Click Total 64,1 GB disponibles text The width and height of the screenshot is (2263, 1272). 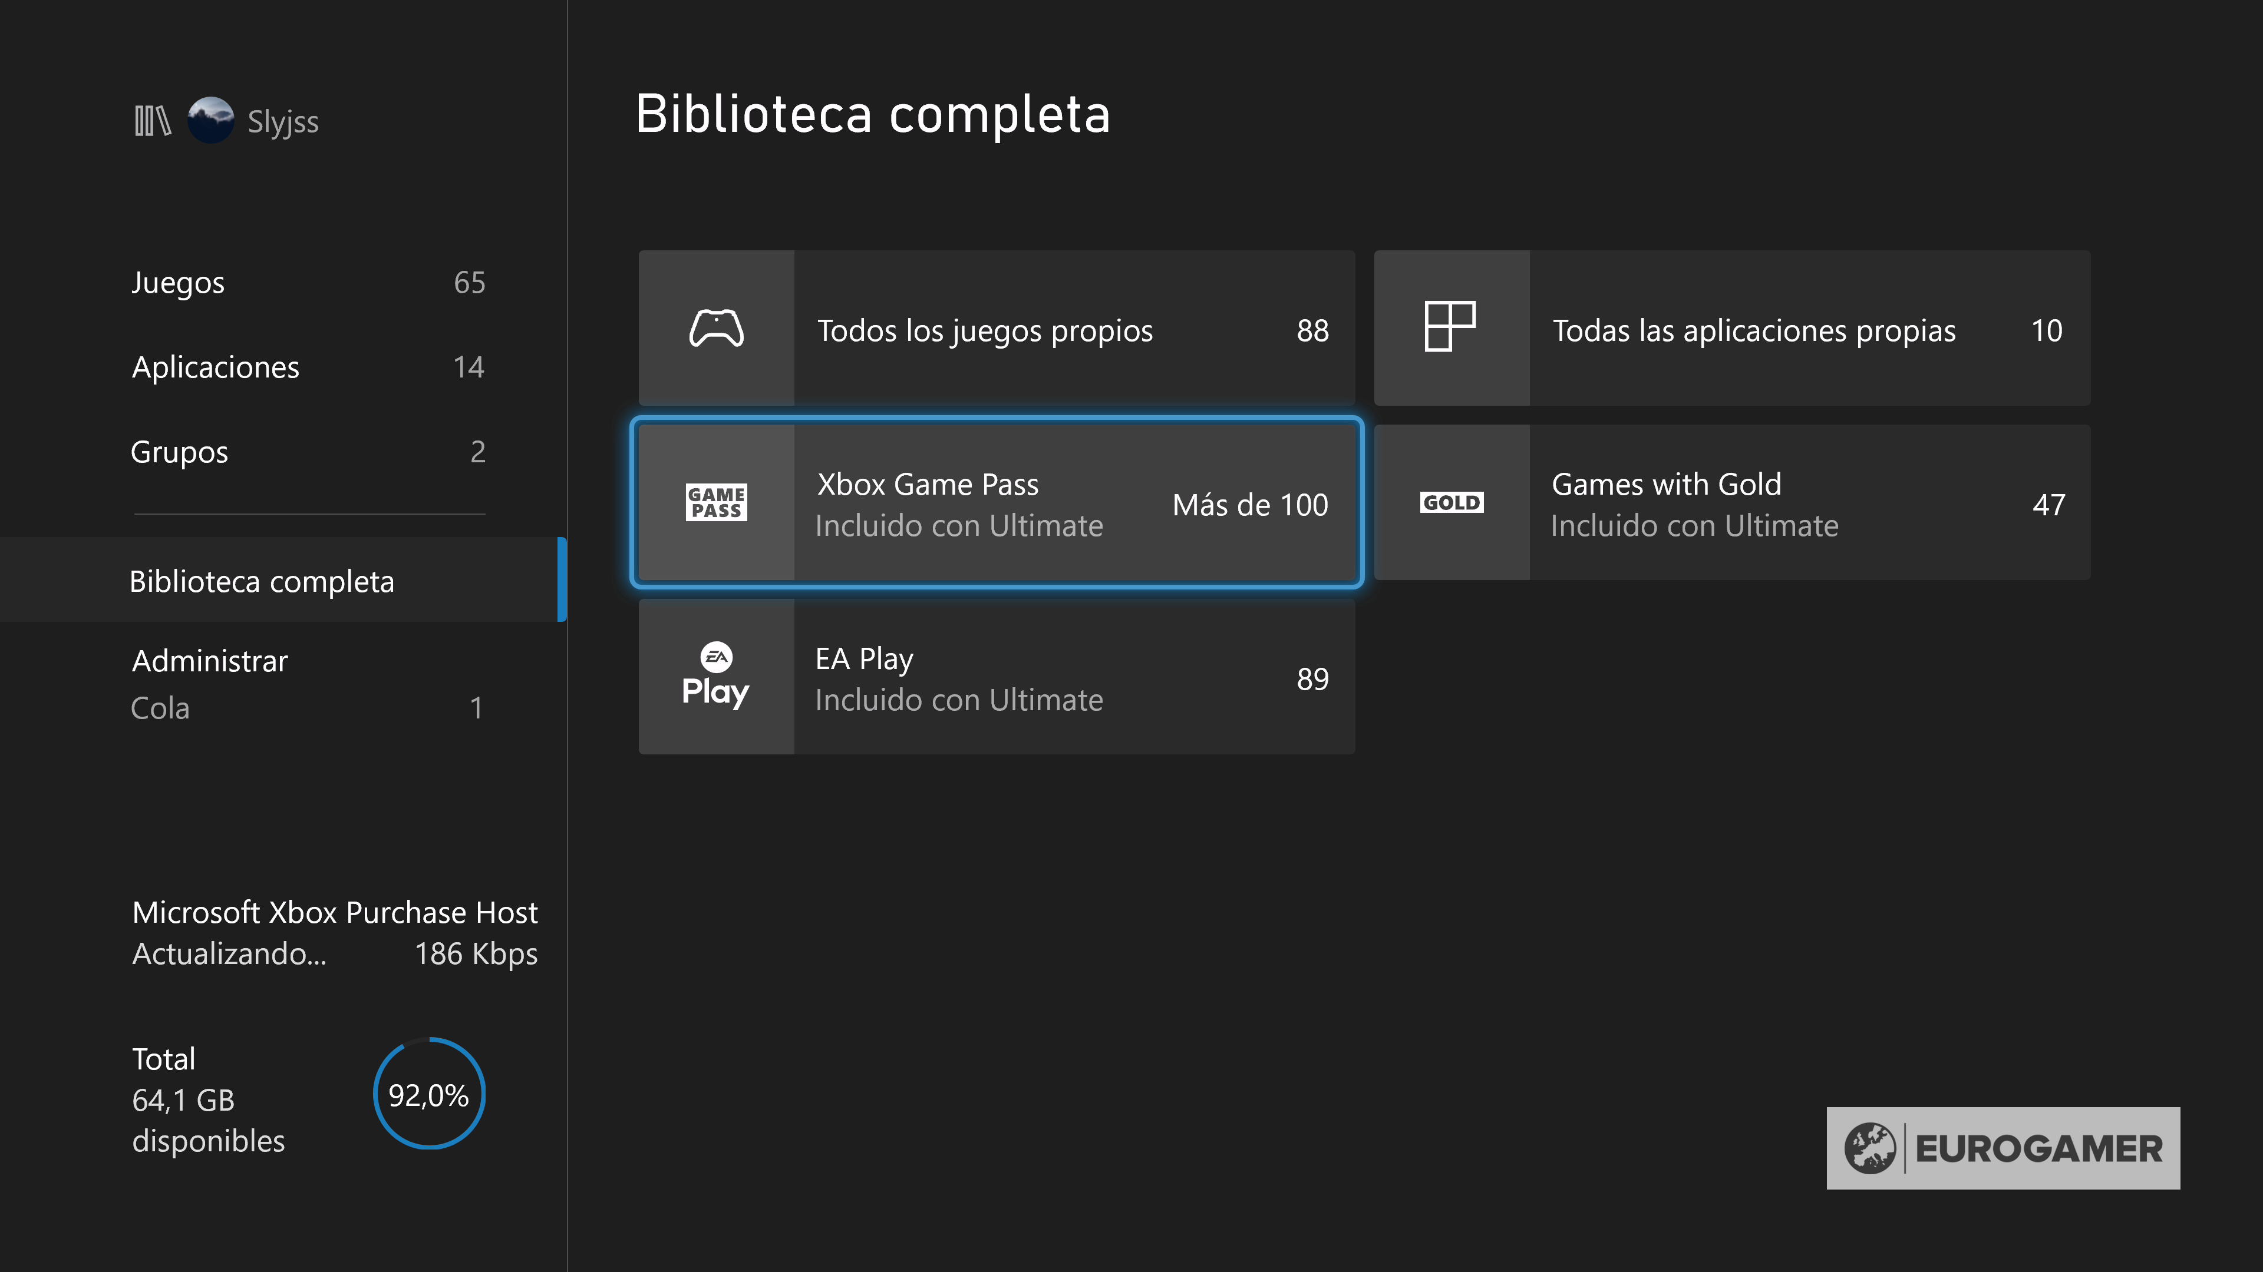[x=208, y=1100]
